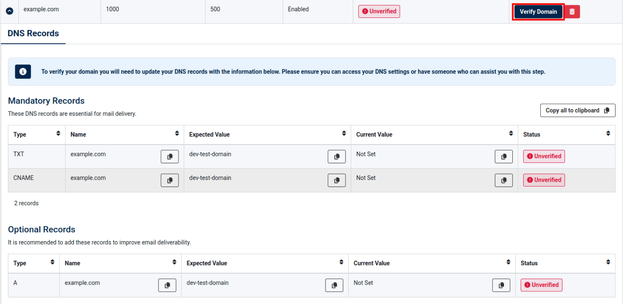
Task: Open the DNS Records tab
Action: pos(33,33)
